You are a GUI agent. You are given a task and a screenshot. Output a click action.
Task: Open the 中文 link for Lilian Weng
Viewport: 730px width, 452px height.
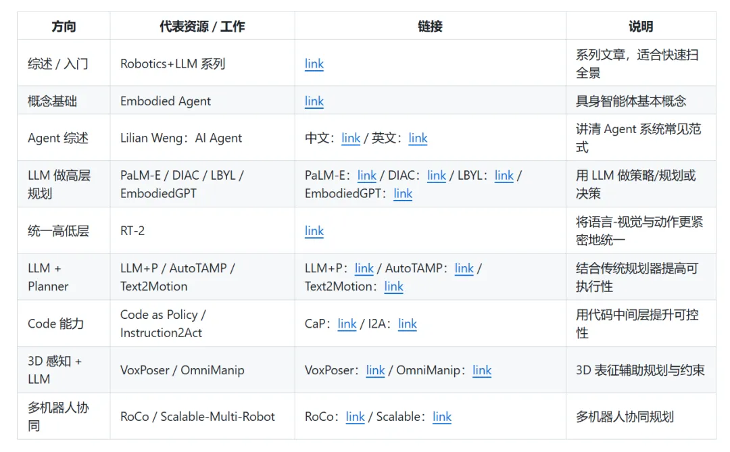[351, 139]
